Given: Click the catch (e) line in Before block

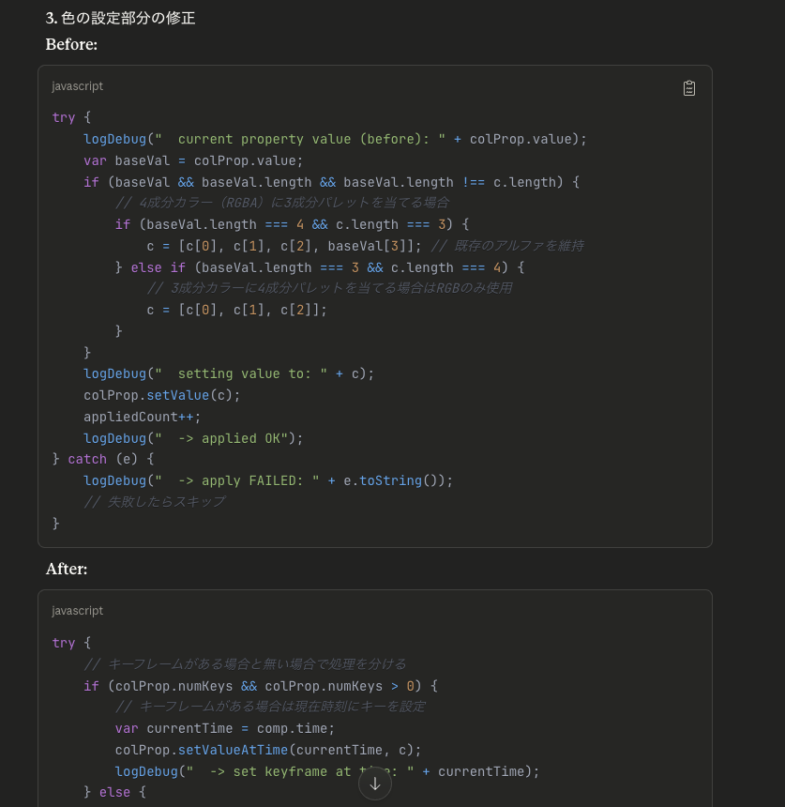Looking at the screenshot, I should click(x=103, y=459).
